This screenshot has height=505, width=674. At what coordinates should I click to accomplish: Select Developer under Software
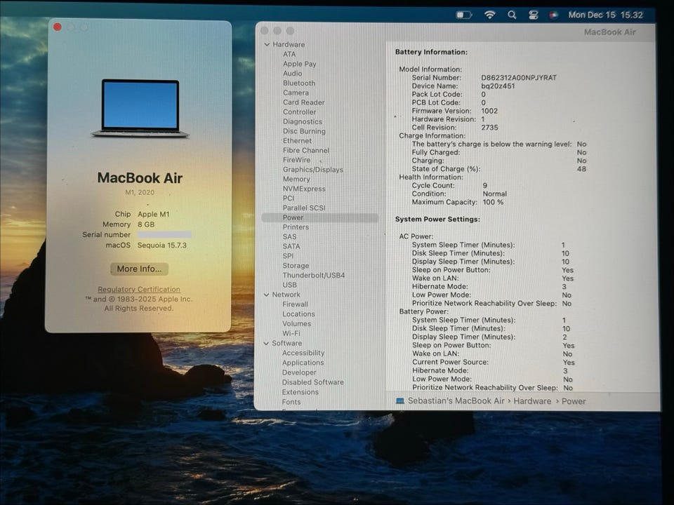click(299, 372)
